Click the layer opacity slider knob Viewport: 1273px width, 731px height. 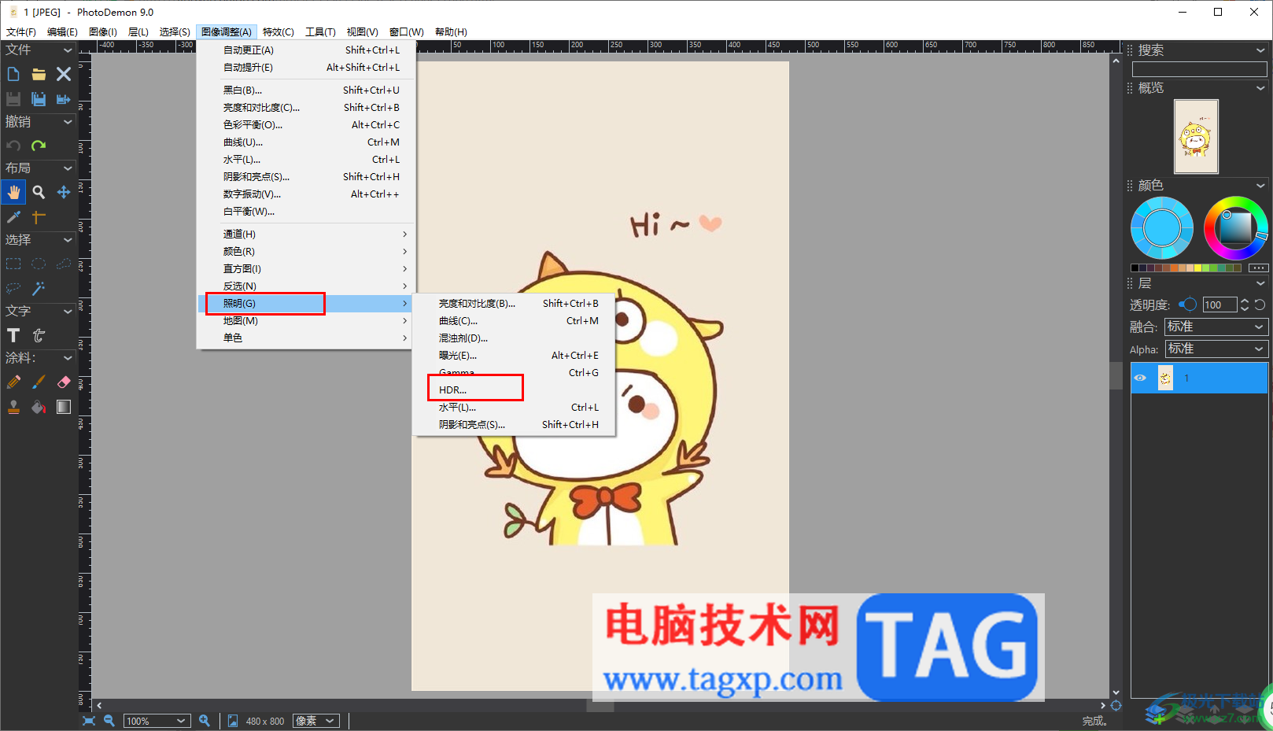pyautogui.click(x=1189, y=305)
